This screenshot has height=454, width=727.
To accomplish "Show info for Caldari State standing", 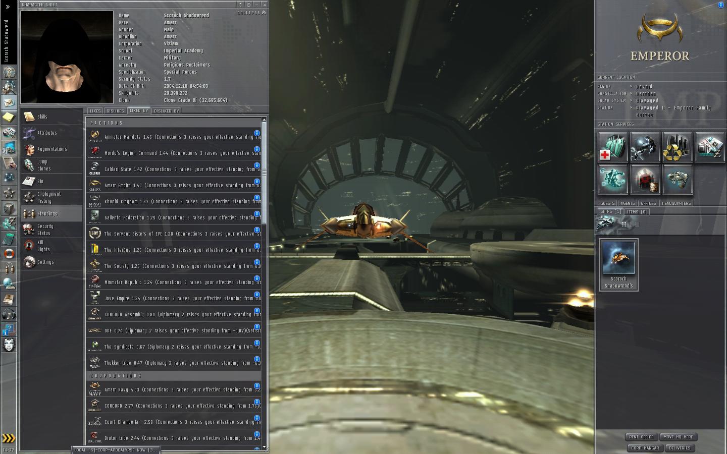I will 257,165.
